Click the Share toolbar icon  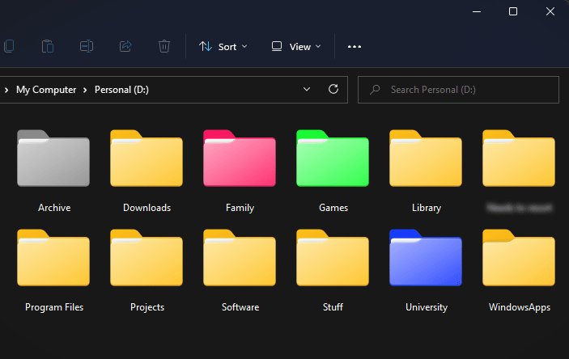click(x=125, y=46)
